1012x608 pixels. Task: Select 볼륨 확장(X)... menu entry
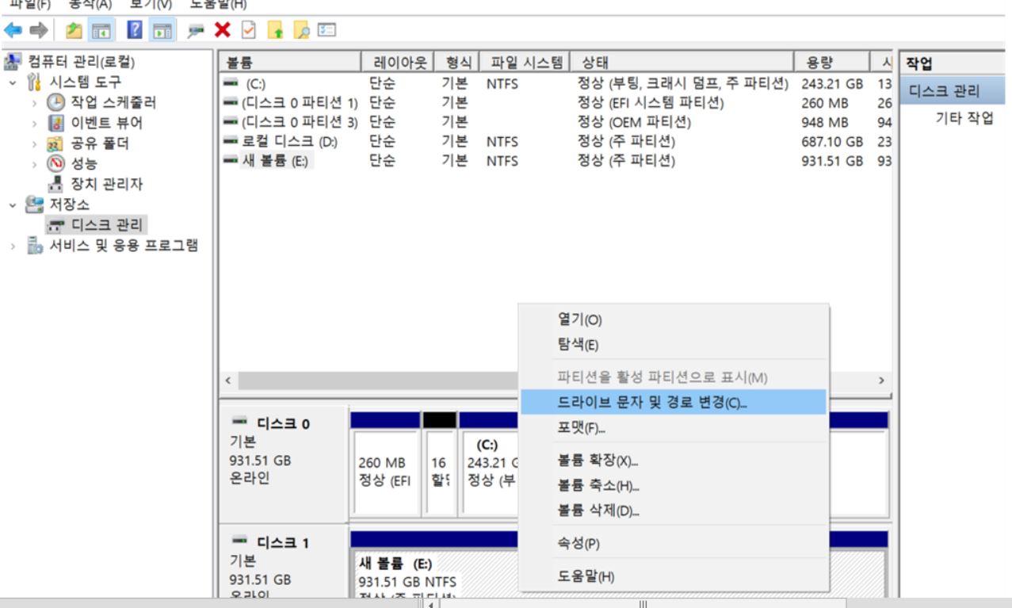point(674,461)
